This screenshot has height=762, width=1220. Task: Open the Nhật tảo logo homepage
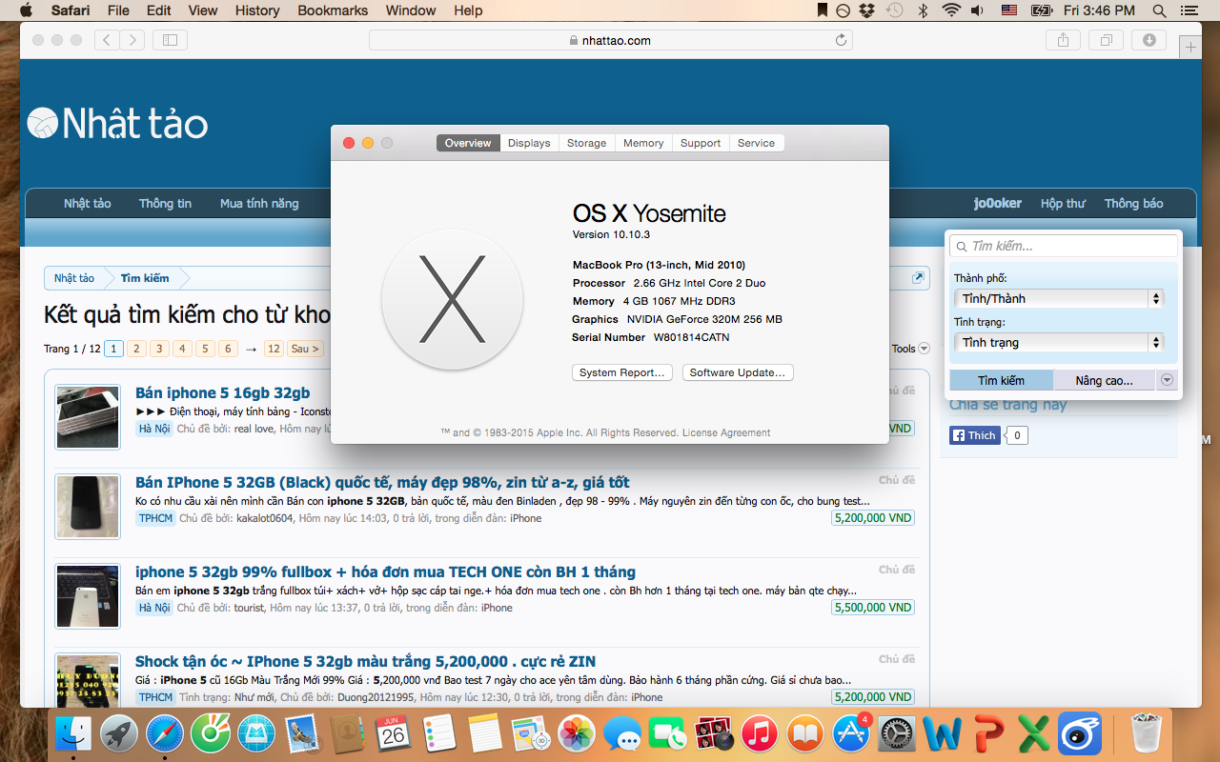click(117, 123)
